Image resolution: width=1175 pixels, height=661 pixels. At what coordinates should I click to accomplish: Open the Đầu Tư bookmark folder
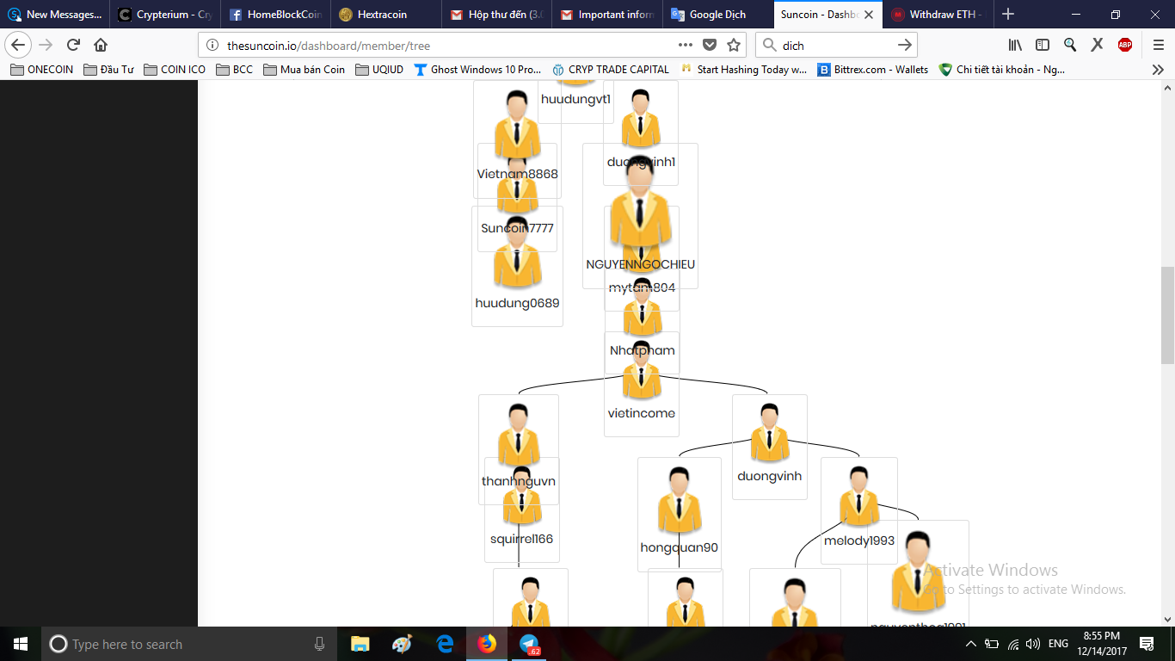click(x=108, y=70)
